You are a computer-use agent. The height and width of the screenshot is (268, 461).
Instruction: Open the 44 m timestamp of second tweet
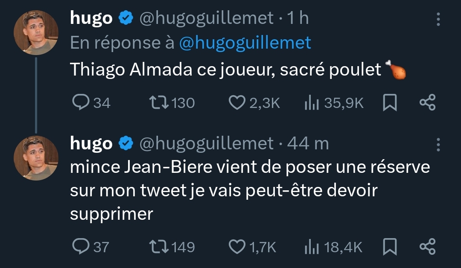pyautogui.click(x=308, y=144)
